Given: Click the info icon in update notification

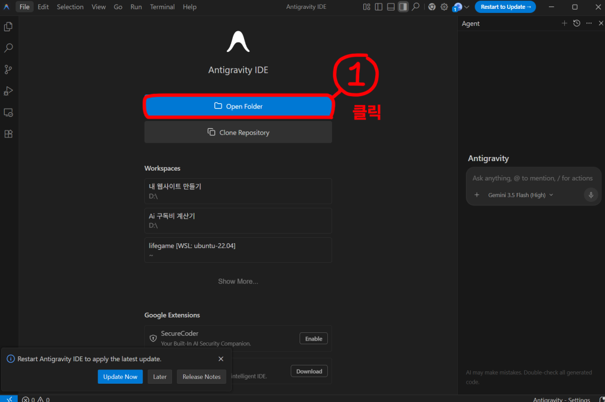Looking at the screenshot, I should click(11, 359).
